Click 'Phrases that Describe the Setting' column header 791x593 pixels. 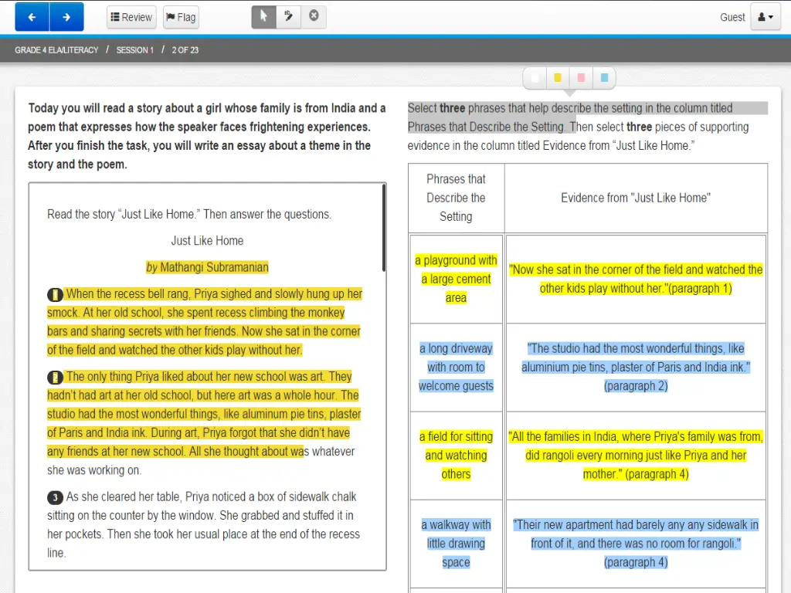tap(456, 198)
